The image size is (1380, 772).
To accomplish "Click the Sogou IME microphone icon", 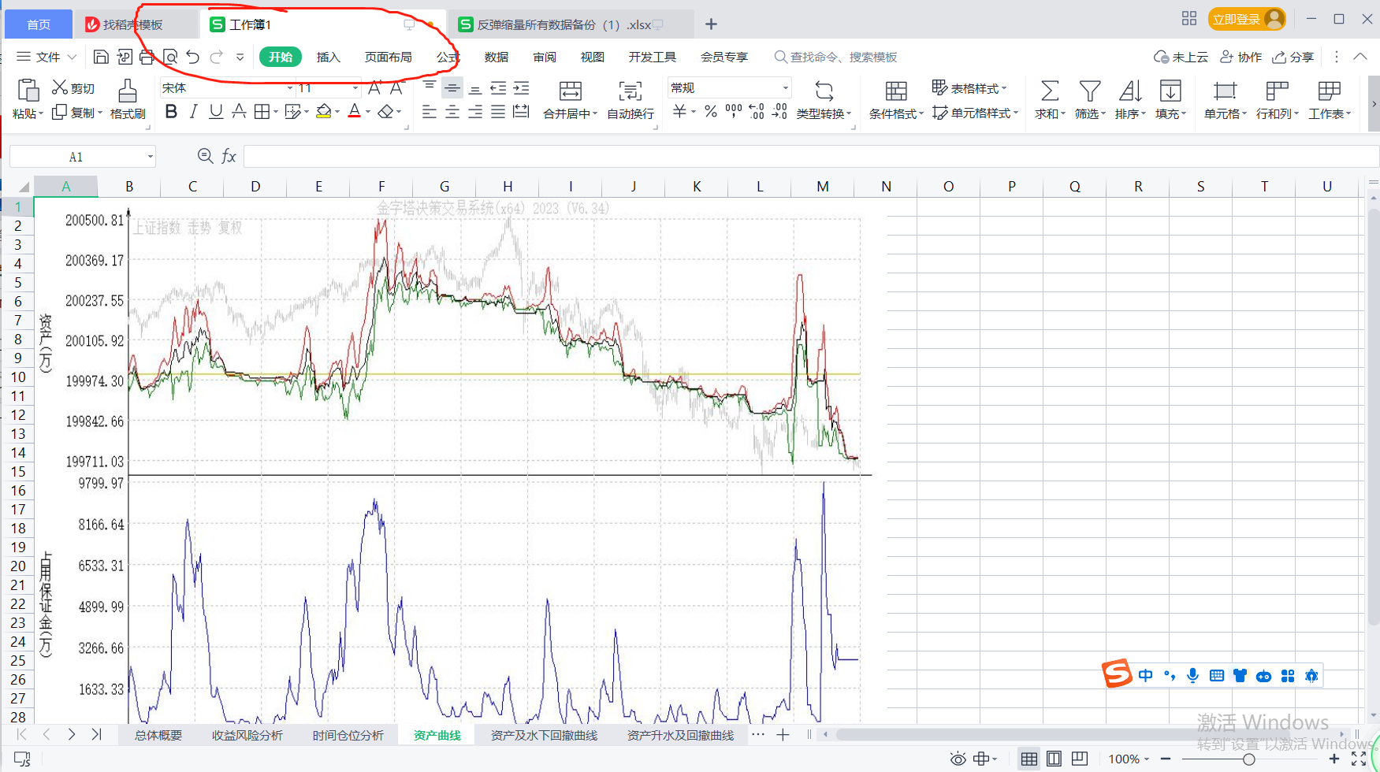I will click(1193, 675).
